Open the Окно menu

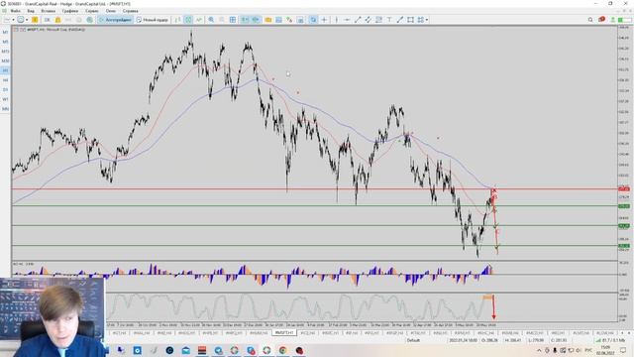(110, 11)
